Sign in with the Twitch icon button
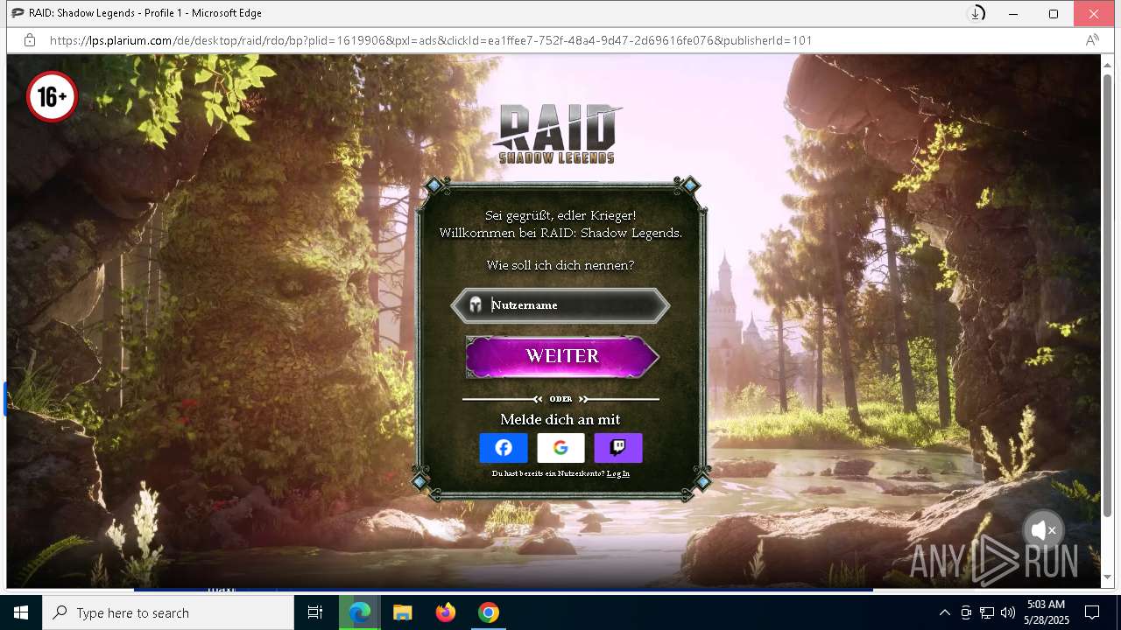 click(x=618, y=448)
